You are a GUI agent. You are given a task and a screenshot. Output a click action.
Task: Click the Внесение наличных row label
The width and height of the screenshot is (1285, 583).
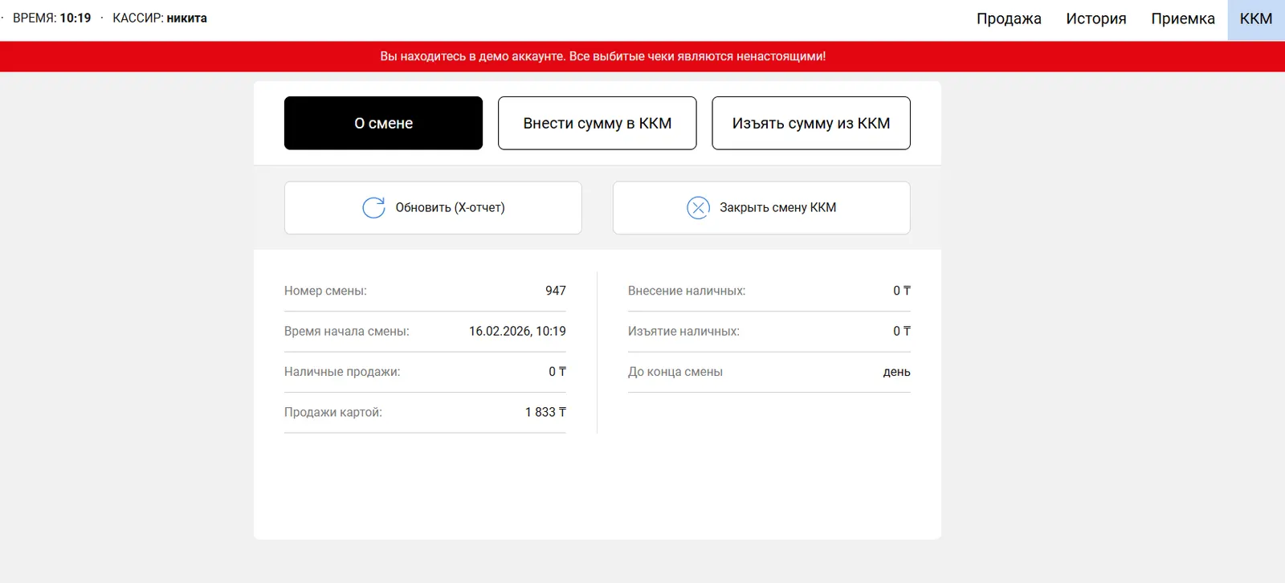[x=686, y=291]
